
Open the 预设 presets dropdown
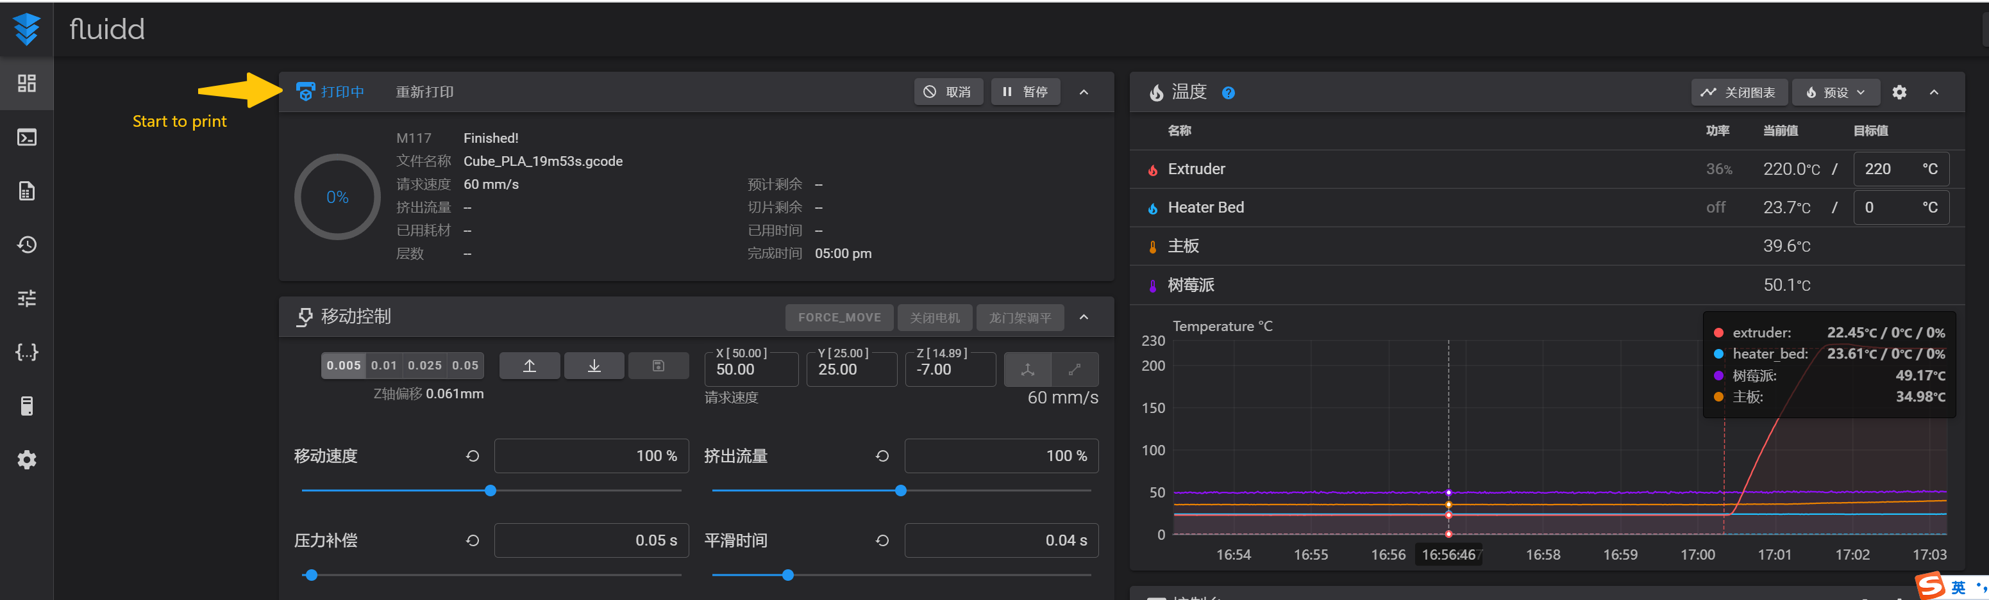1835,92
